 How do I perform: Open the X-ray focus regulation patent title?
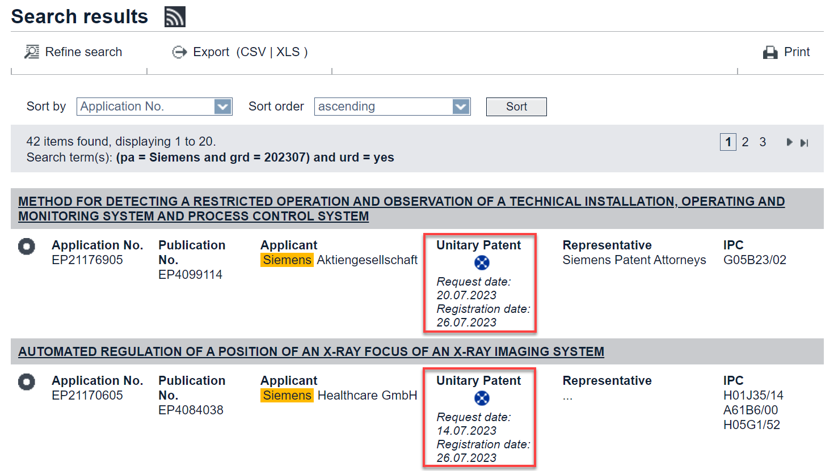[311, 351]
